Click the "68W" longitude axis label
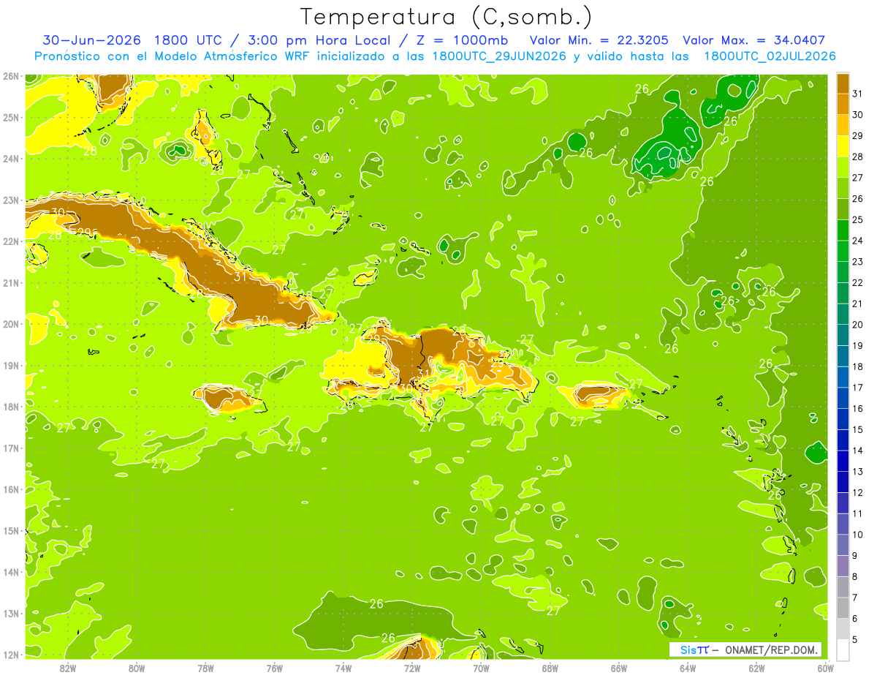The image size is (877, 678). click(x=550, y=668)
